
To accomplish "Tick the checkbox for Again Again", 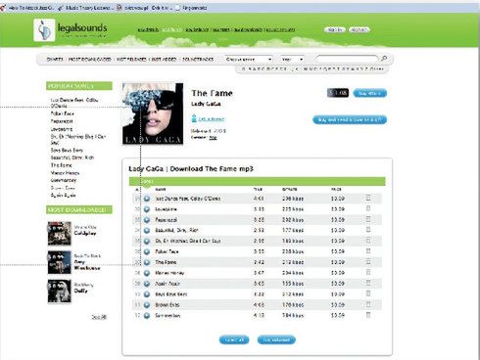I will (368, 283).
